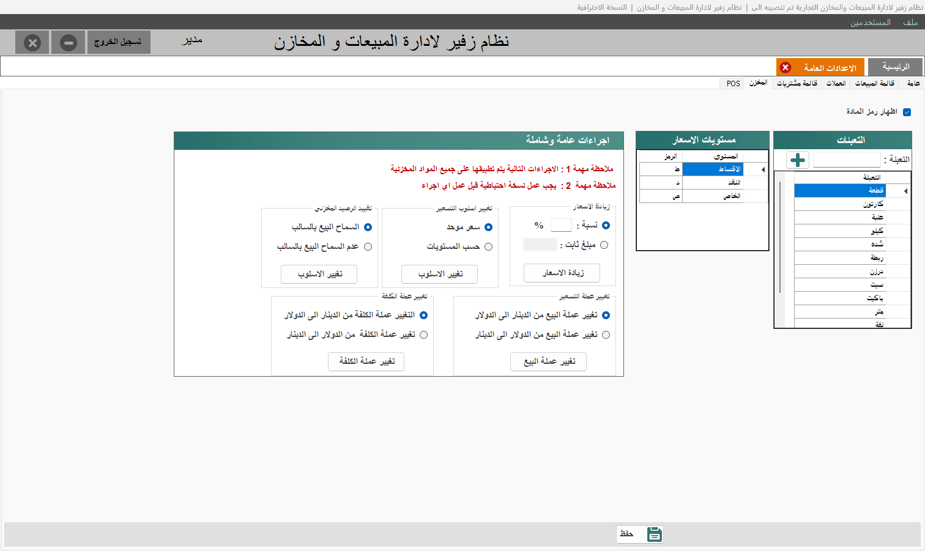Select the الخاص price level row
The width and height of the screenshot is (925, 551).
(713, 196)
